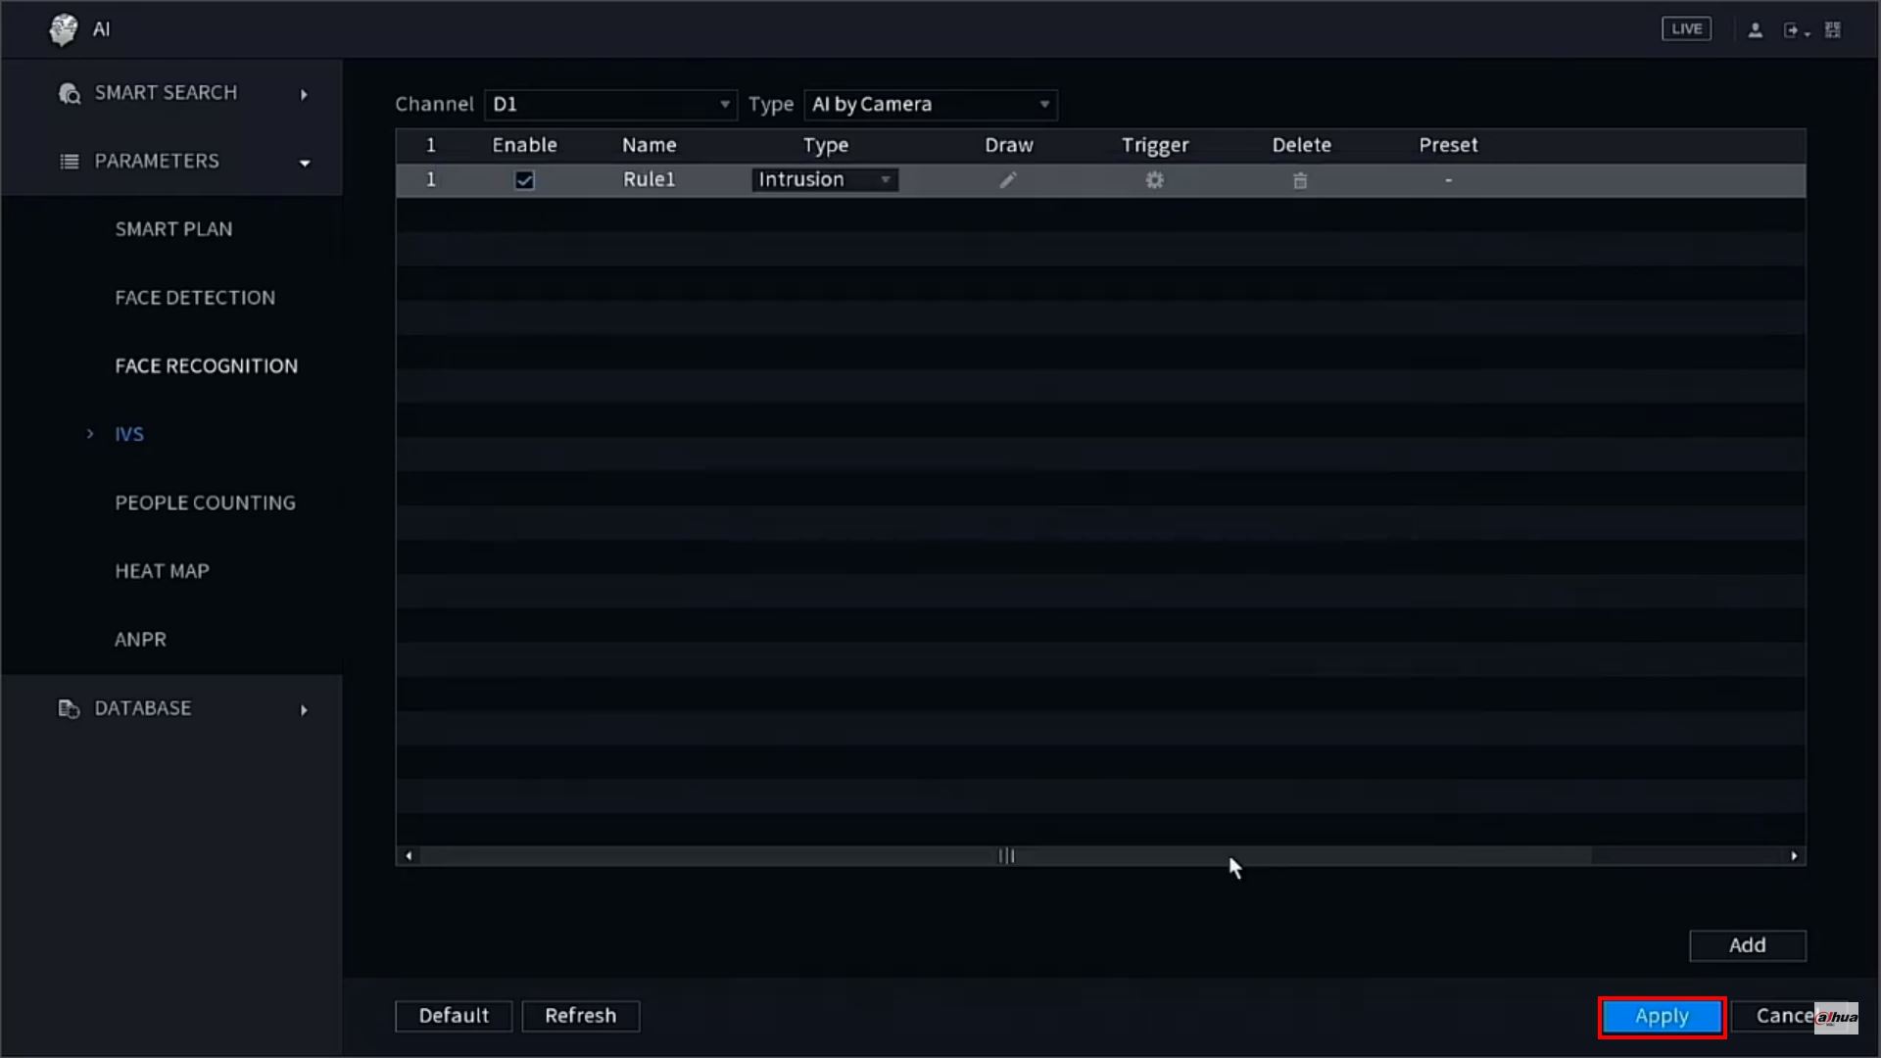Click the pencil Draw icon for Rule1
Screen dimensions: 1881x1058
click(x=1008, y=180)
